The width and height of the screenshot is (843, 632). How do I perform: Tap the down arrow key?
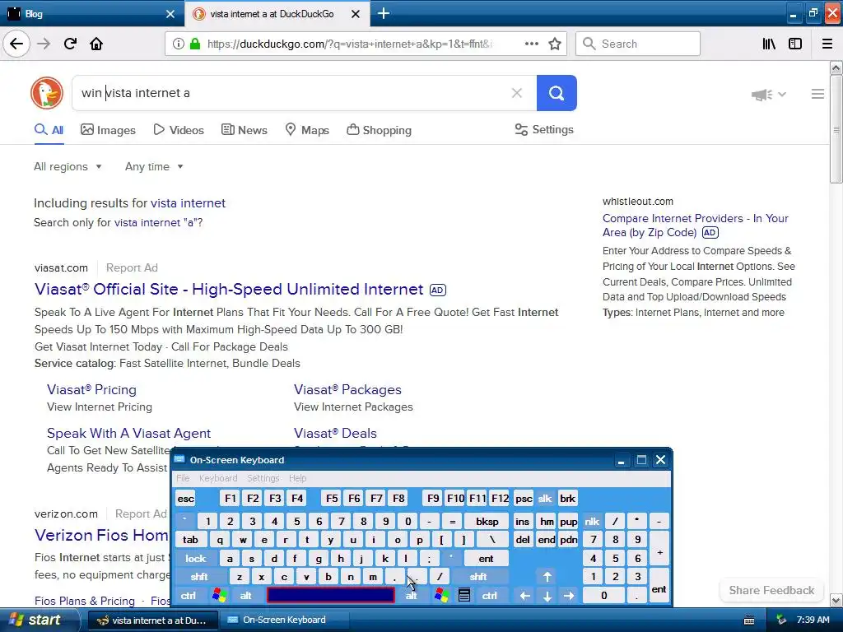[547, 596]
